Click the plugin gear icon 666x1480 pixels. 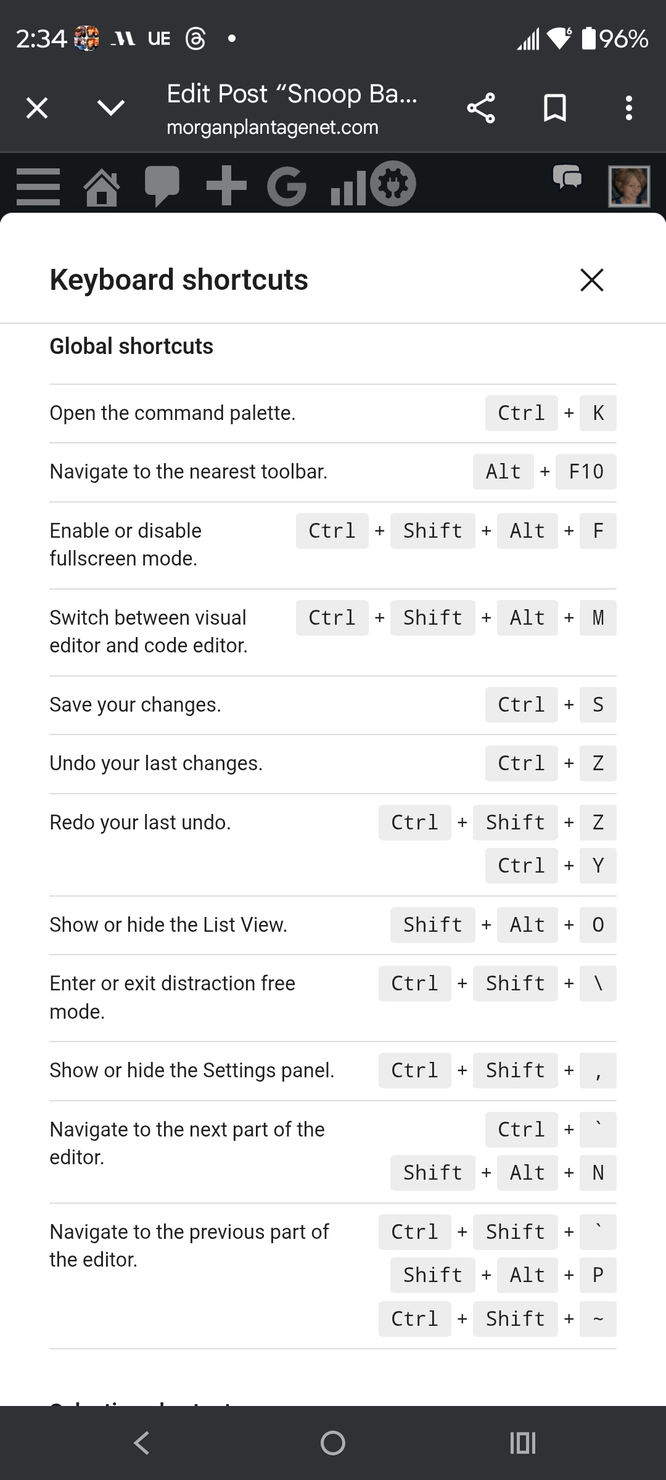393,183
